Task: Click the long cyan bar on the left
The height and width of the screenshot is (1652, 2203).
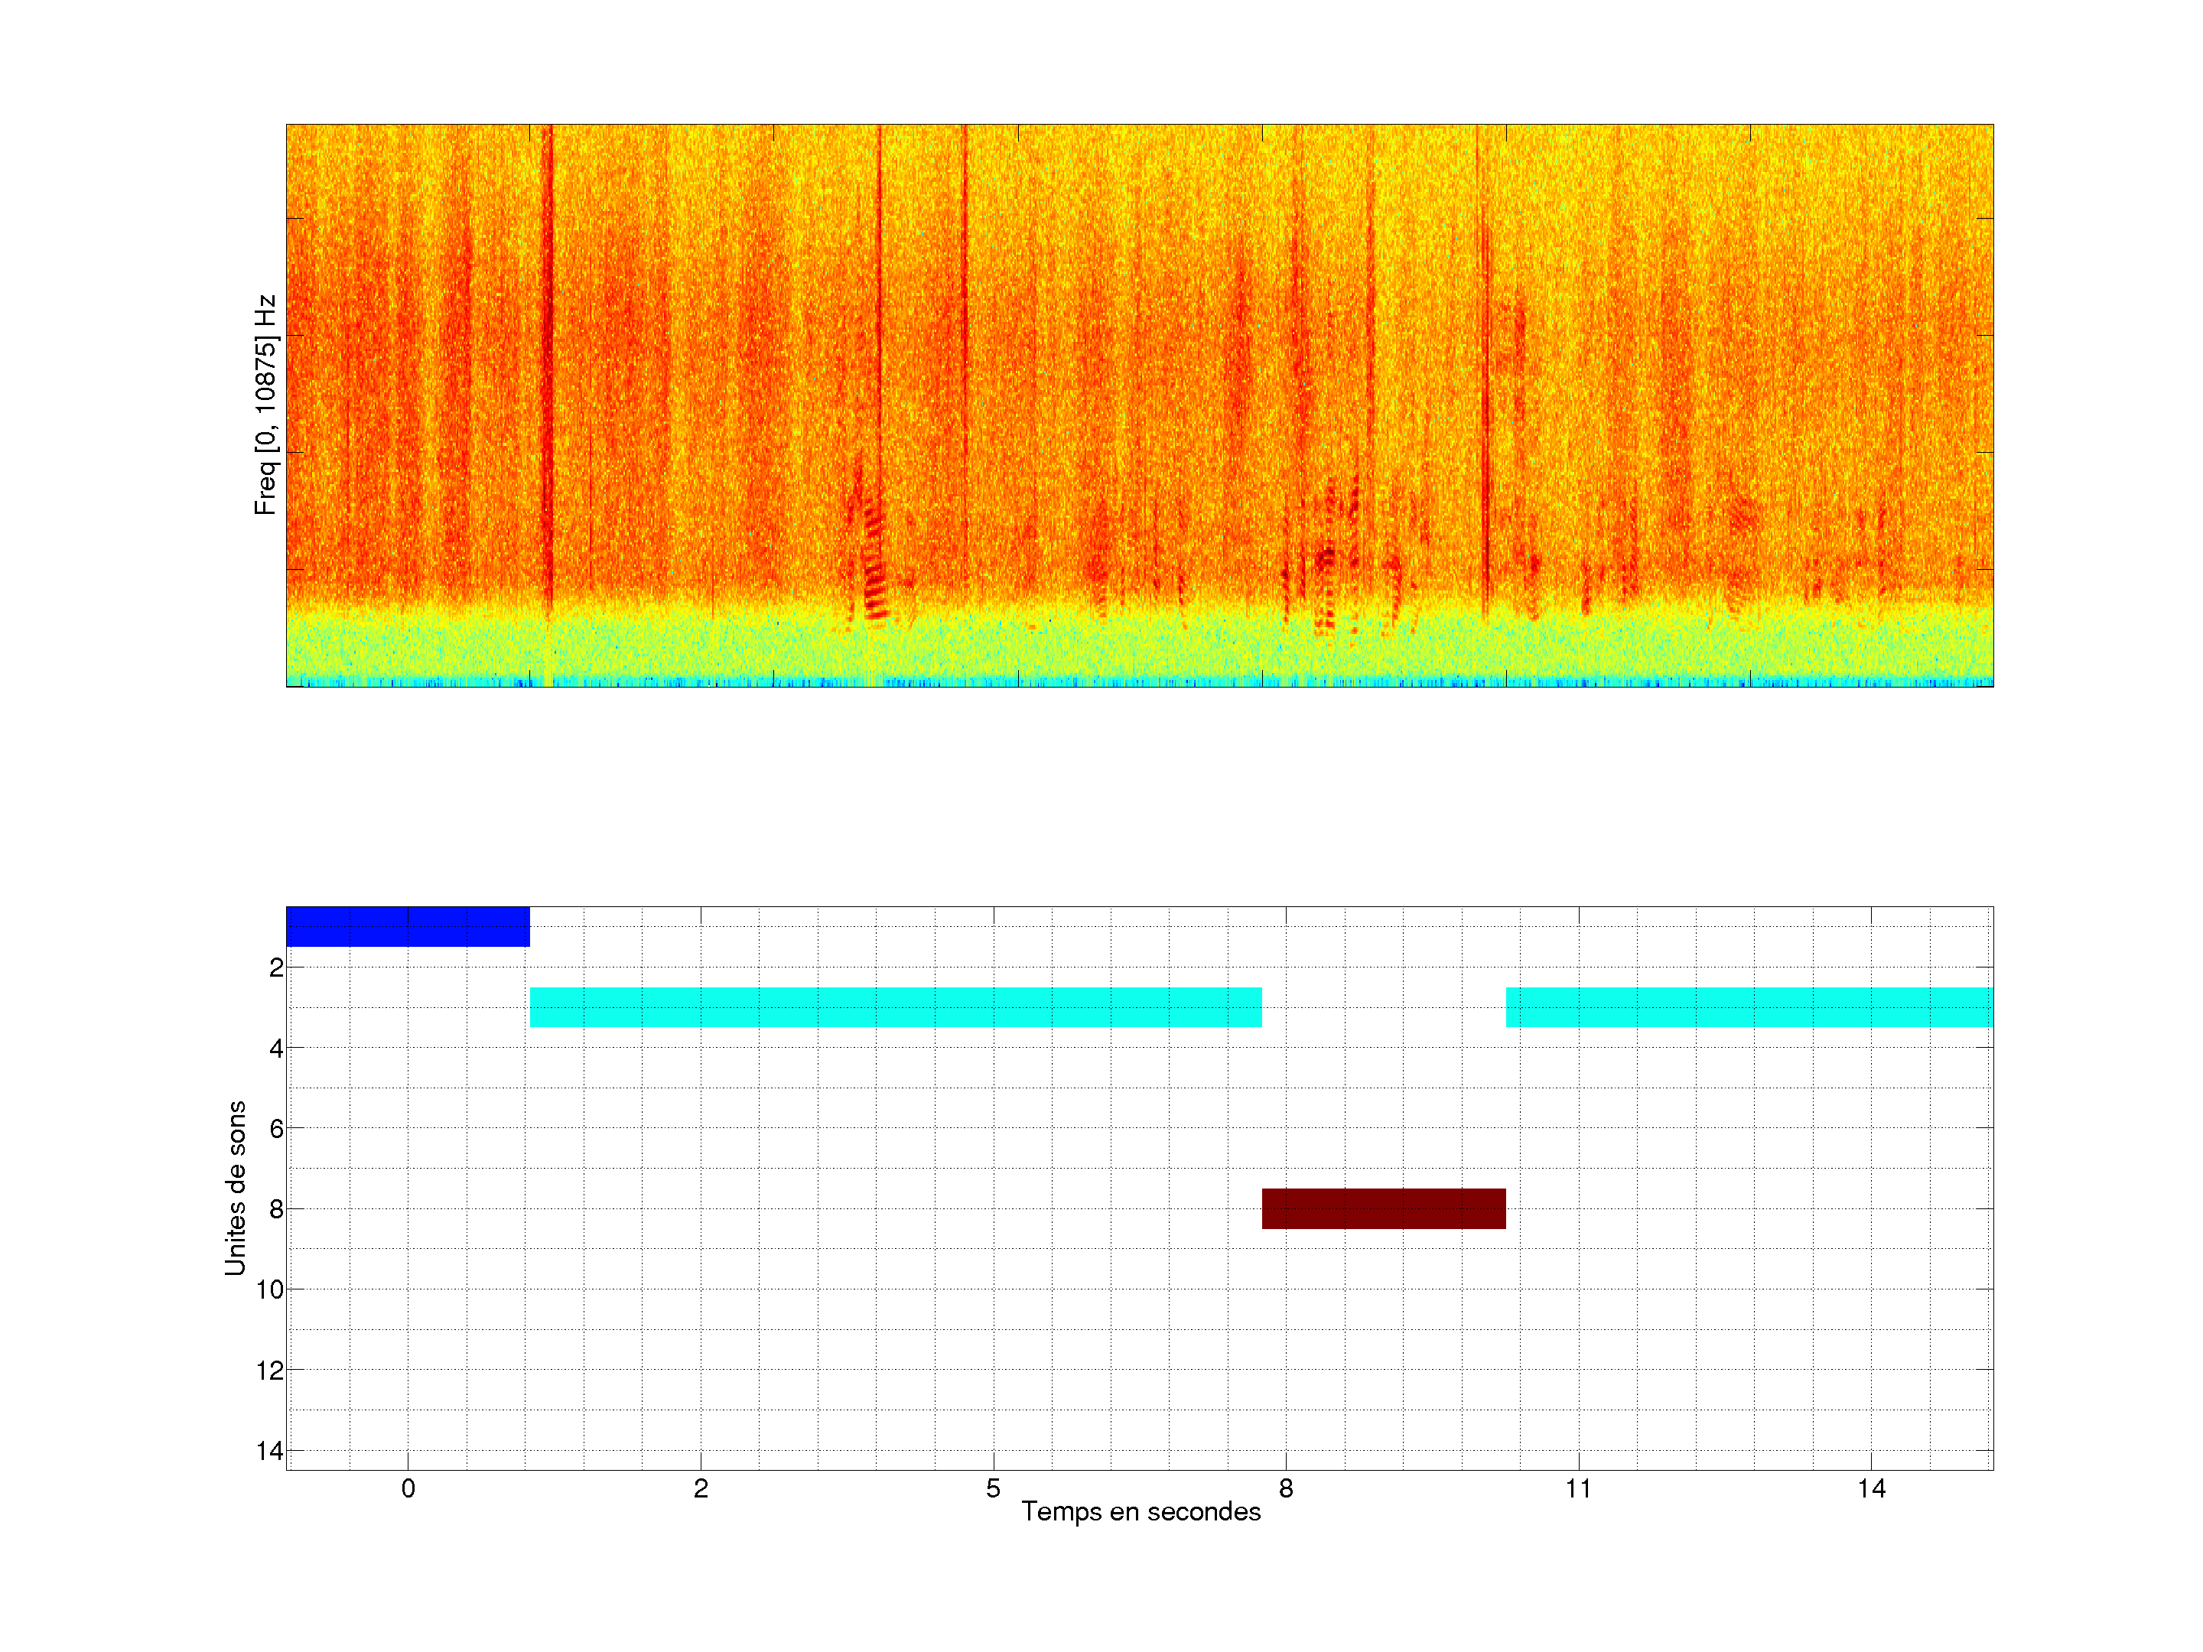Action: click(895, 1006)
